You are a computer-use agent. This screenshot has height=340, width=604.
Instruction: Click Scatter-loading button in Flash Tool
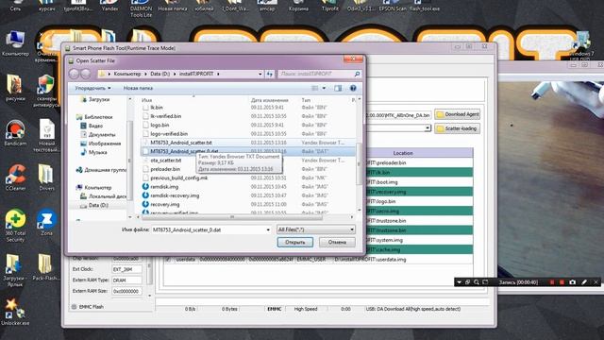(457, 128)
